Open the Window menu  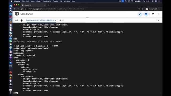[67, 1]
